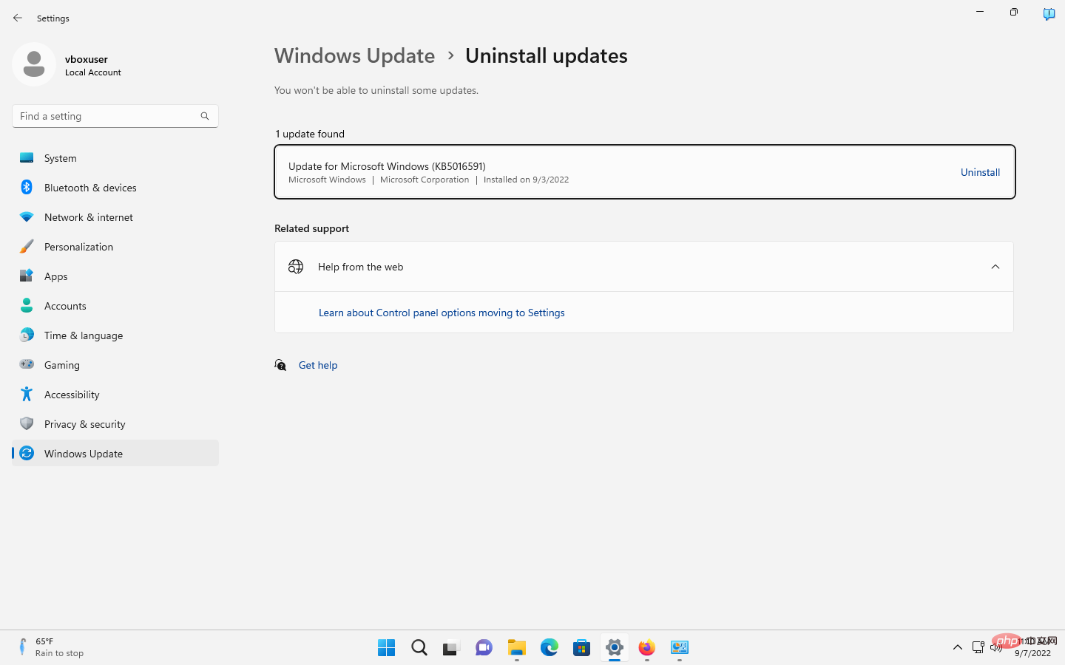This screenshot has width=1065, height=665.
Task: Open Bluetooth & devices settings
Action: coord(115,188)
